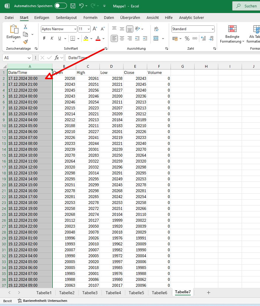Expand the Standard number format dropdown

[x=213, y=29]
